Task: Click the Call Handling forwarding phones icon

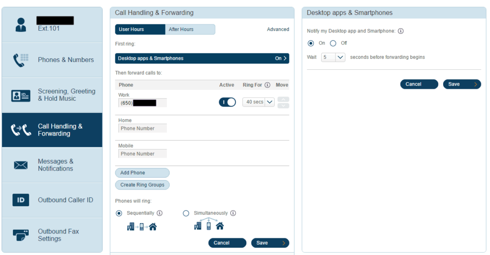Action: [x=21, y=130]
